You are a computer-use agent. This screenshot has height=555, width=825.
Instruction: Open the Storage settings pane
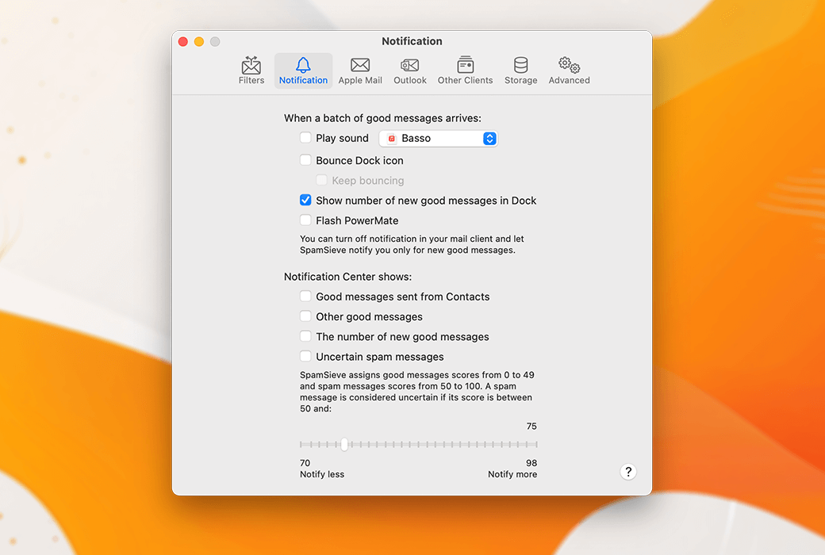521,71
